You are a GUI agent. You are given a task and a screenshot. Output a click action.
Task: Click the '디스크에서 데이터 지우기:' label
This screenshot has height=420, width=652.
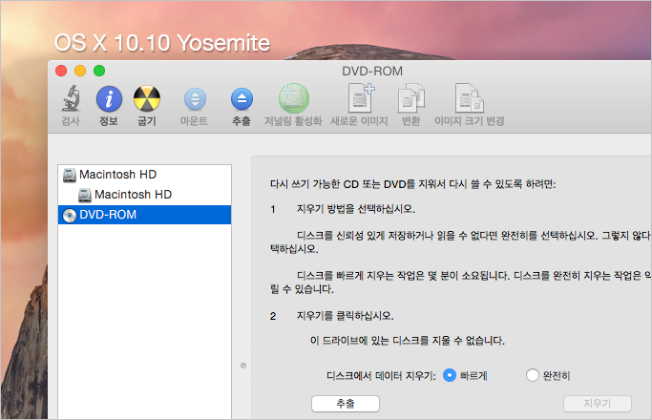click(381, 376)
